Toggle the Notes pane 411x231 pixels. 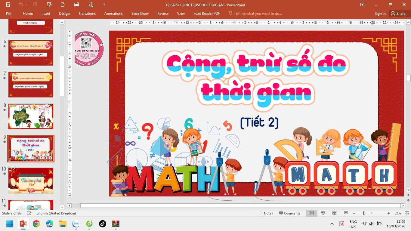click(266, 213)
